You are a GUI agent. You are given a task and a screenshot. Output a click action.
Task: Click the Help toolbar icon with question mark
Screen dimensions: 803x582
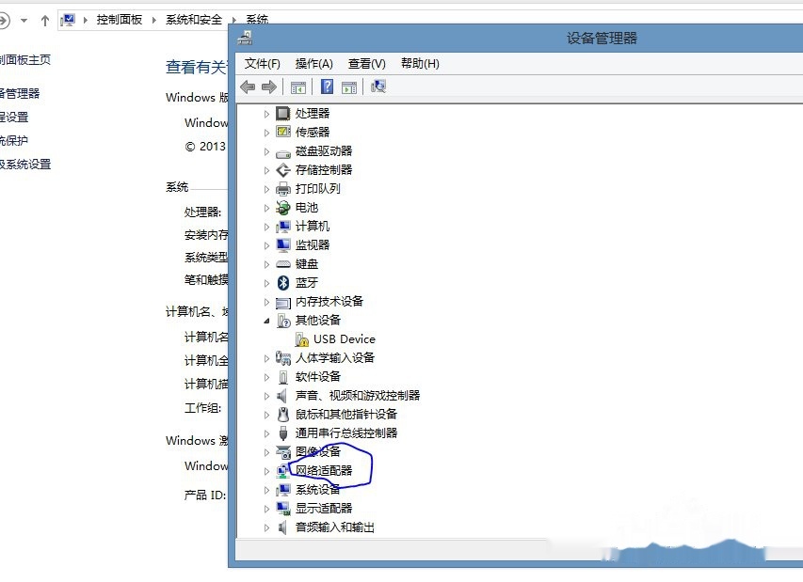click(327, 87)
